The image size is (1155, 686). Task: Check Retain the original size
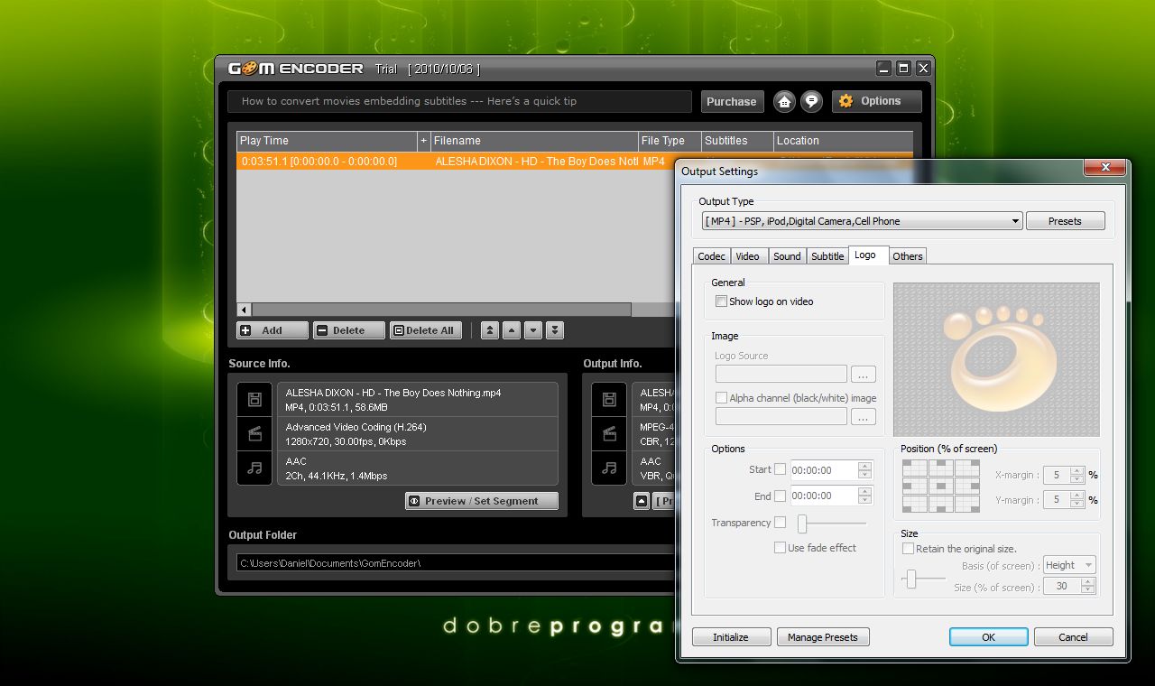click(909, 548)
